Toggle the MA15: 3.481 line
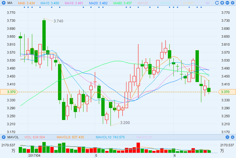 74,3
